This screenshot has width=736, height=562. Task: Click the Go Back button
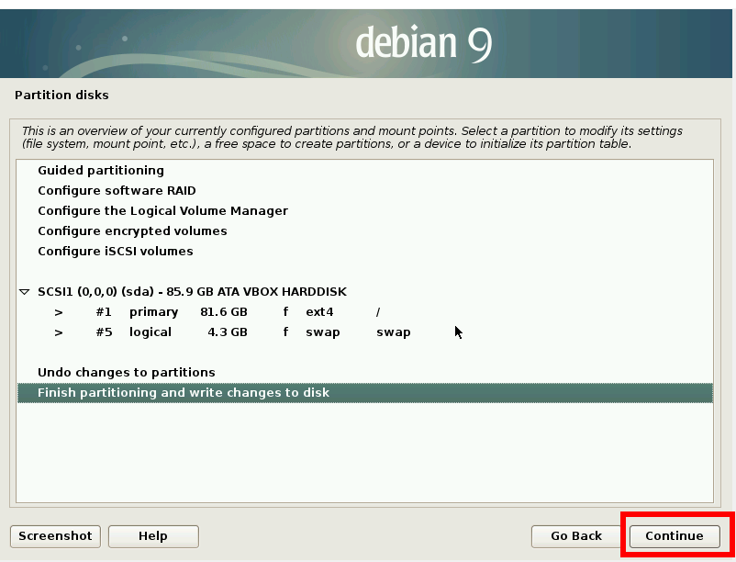[576, 536]
